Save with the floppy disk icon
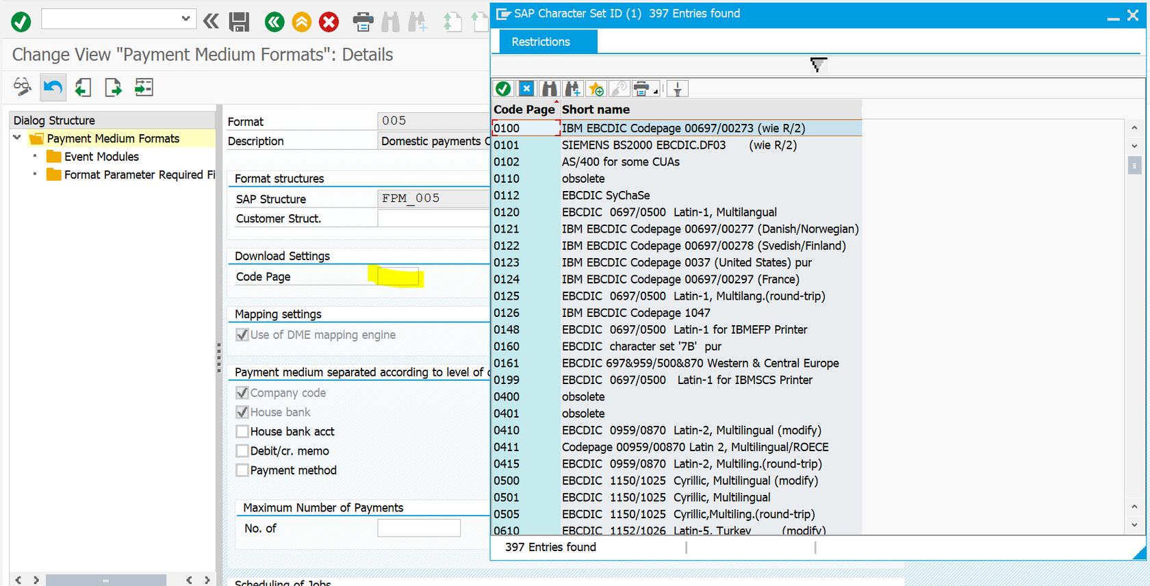 [x=239, y=22]
